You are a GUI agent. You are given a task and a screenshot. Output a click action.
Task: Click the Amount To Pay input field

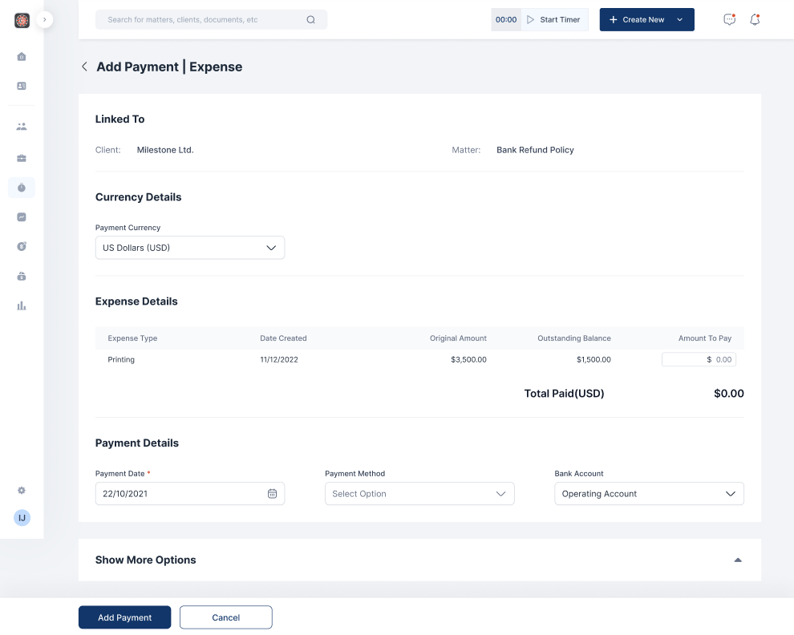(699, 360)
